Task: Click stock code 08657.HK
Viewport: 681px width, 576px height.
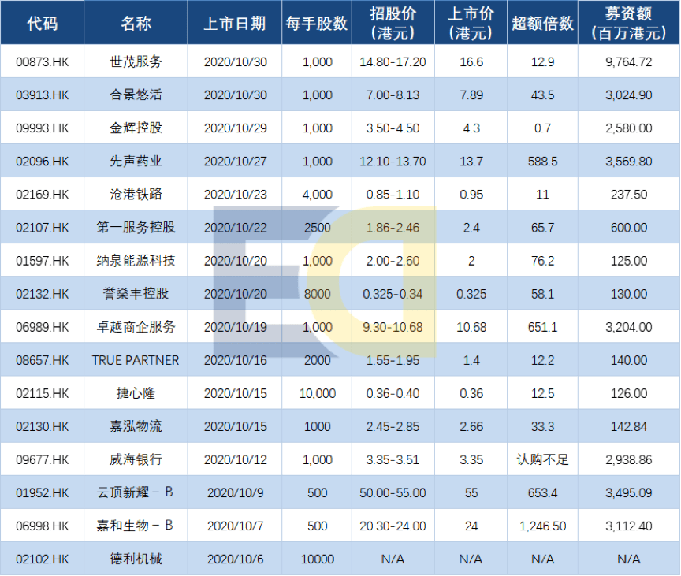Action: [x=42, y=360]
